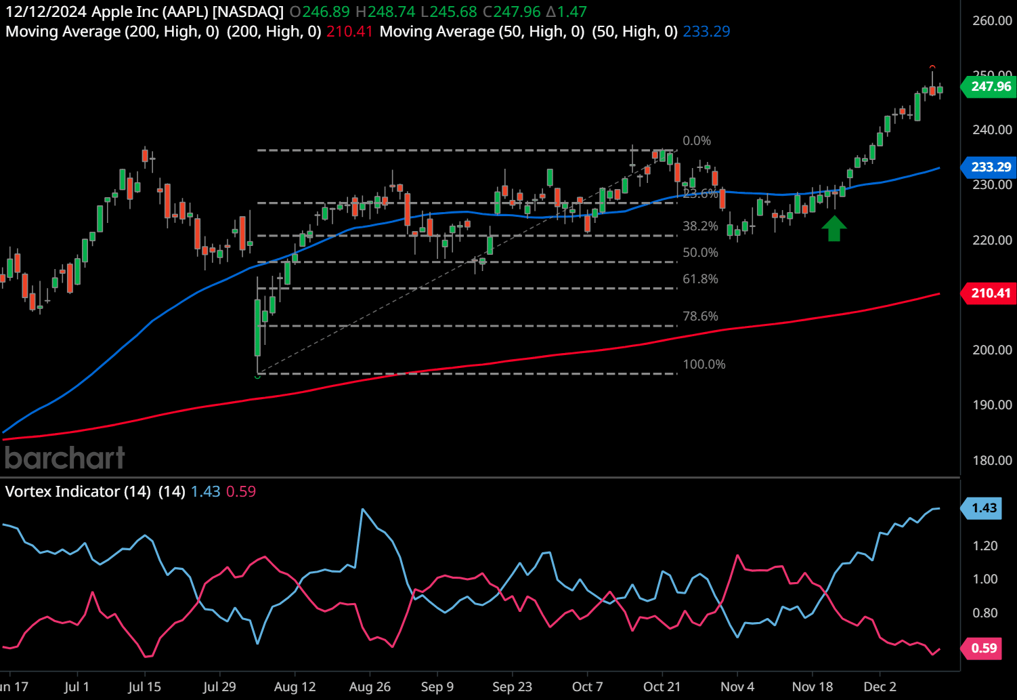Click the Δ1.47 price change value

point(567,12)
